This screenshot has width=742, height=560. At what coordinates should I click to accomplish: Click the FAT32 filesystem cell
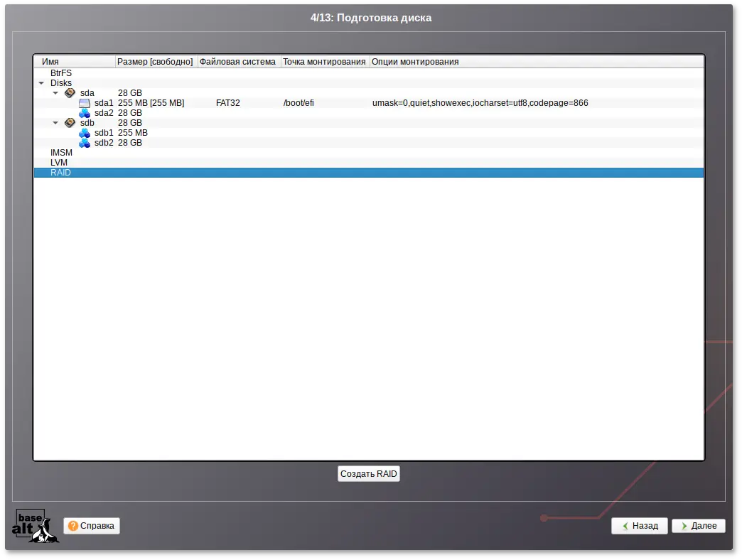pyautogui.click(x=227, y=103)
